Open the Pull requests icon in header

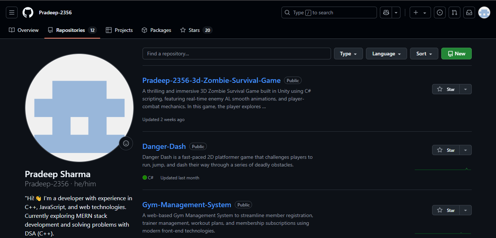pos(454,12)
